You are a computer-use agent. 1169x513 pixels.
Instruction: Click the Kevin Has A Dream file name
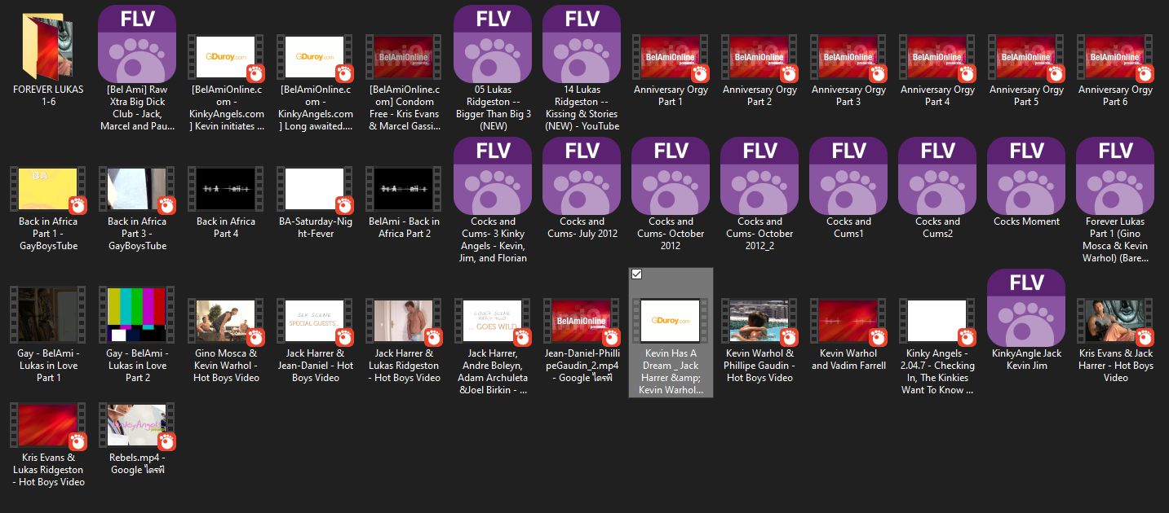pos(671,371)
